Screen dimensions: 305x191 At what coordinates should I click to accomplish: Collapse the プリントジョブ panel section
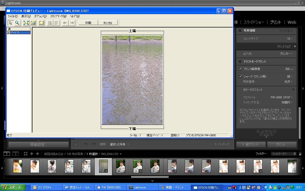tap(295, 47)
